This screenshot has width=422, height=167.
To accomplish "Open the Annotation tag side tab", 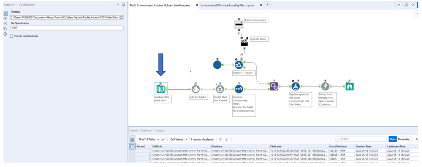I will tap(5, 29).
